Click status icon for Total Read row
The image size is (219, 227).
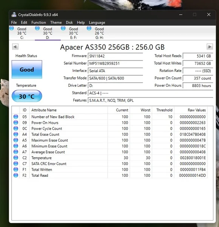pos(16,175)
